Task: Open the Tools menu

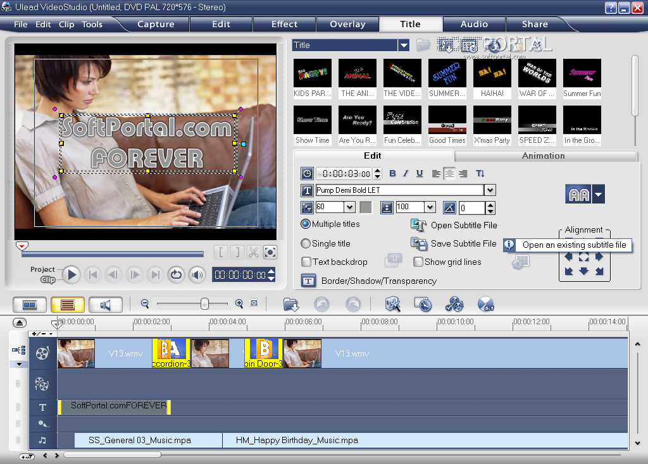Action: [x=92, y=25]
